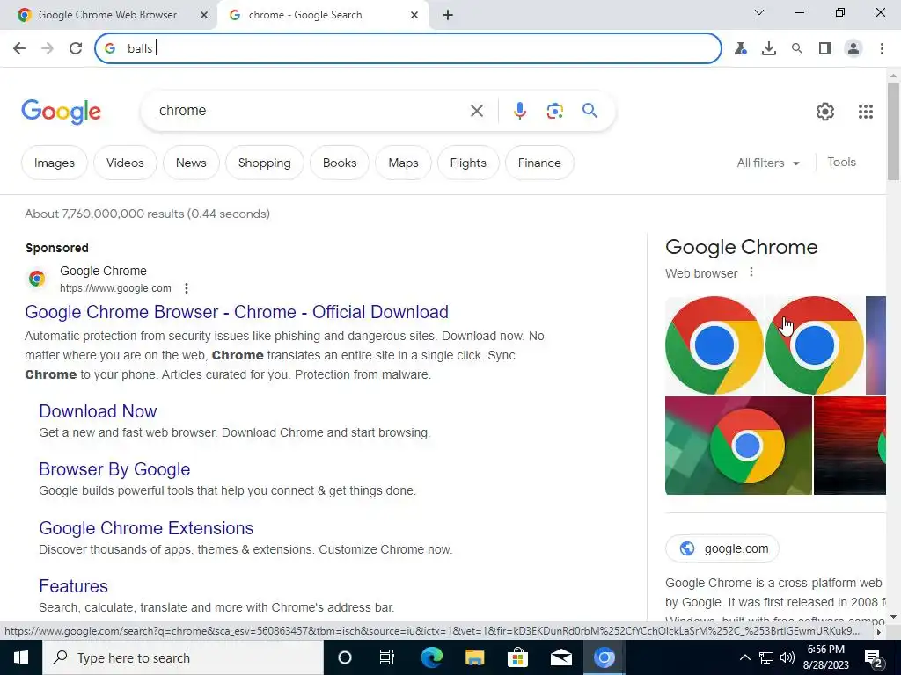Screen dimensions: 901x675
Task: Open Google Chrome Extensions sitelink
Action: click(x=146, y=528)
